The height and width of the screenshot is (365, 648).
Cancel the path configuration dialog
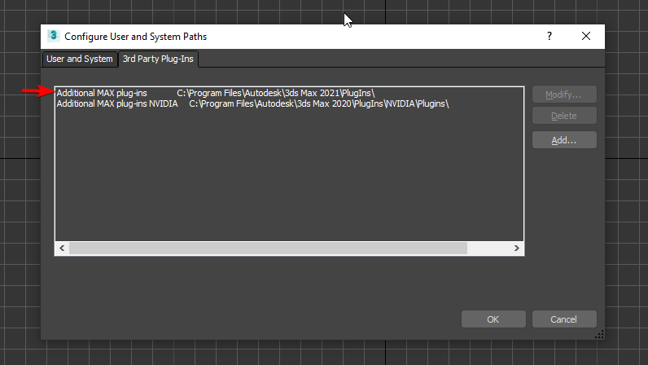tap(563, 319)
